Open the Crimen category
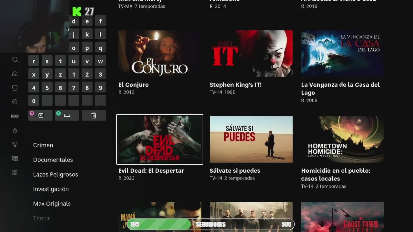 (x=43, y=145)
